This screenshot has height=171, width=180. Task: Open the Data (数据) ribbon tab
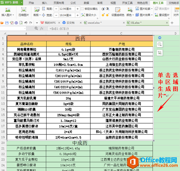(86, 3)
